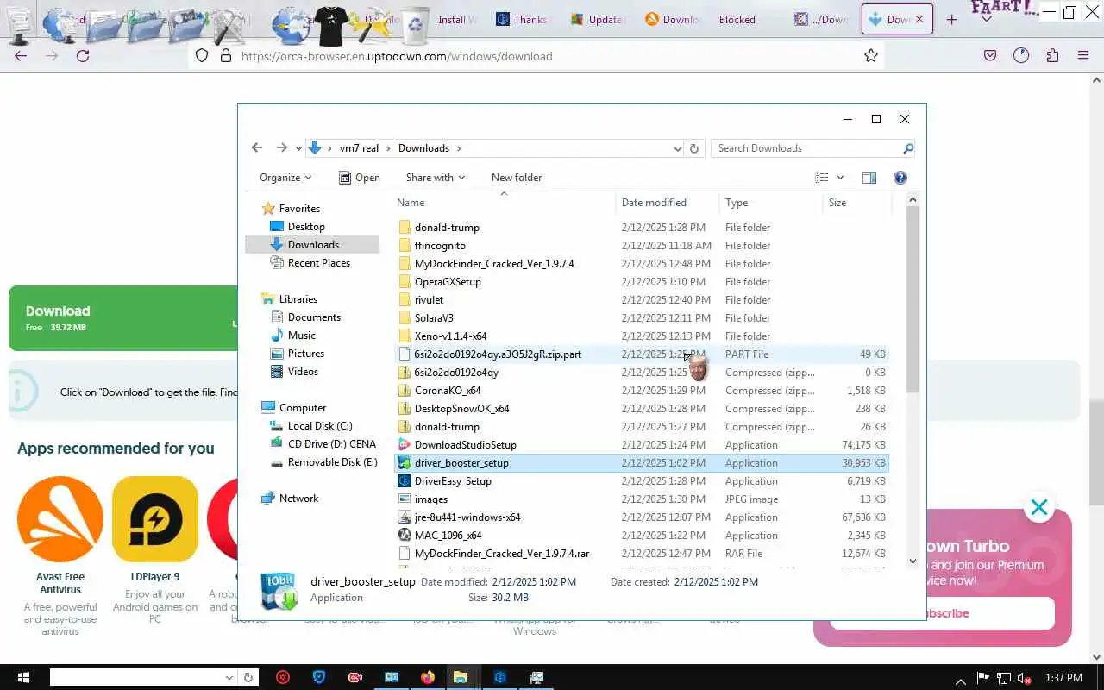Open Firefox from the taskbar
1104x690 pixels.
pyautogui.click(x=429, y=677)
